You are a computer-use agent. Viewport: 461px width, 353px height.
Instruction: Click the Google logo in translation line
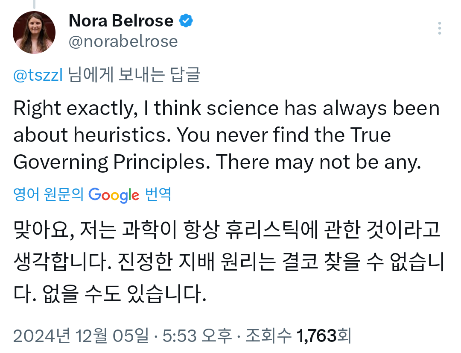tap(114, 195)
